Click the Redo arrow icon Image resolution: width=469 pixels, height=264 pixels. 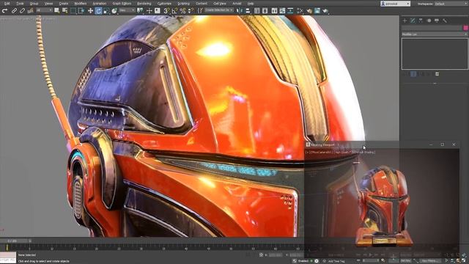coord(4,11)
